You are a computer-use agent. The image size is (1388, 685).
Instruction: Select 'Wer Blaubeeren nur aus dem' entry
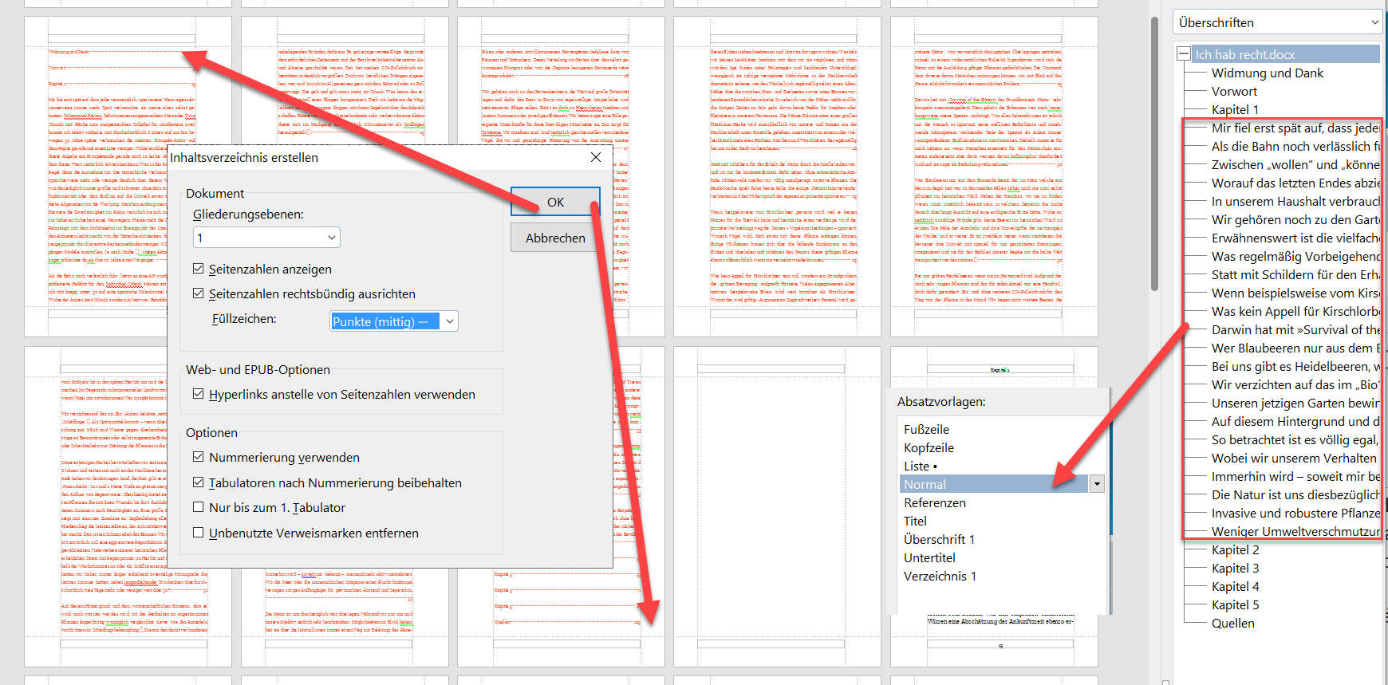(1295, 348)
